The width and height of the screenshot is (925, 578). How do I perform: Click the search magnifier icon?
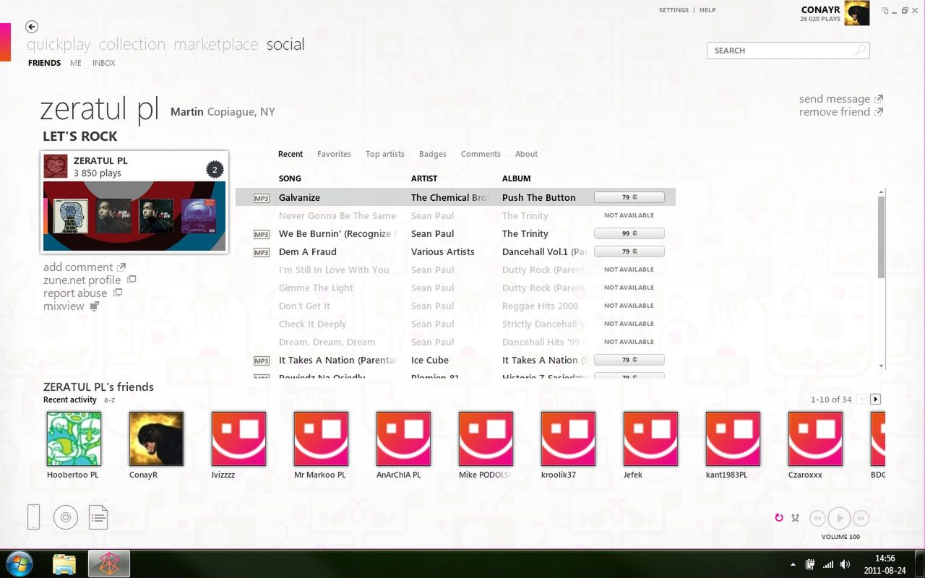[x=860, y=51]
